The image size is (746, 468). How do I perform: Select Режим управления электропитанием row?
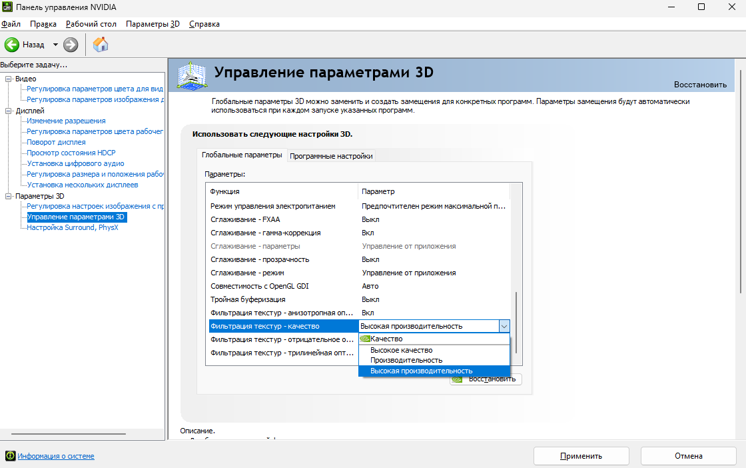359,206
